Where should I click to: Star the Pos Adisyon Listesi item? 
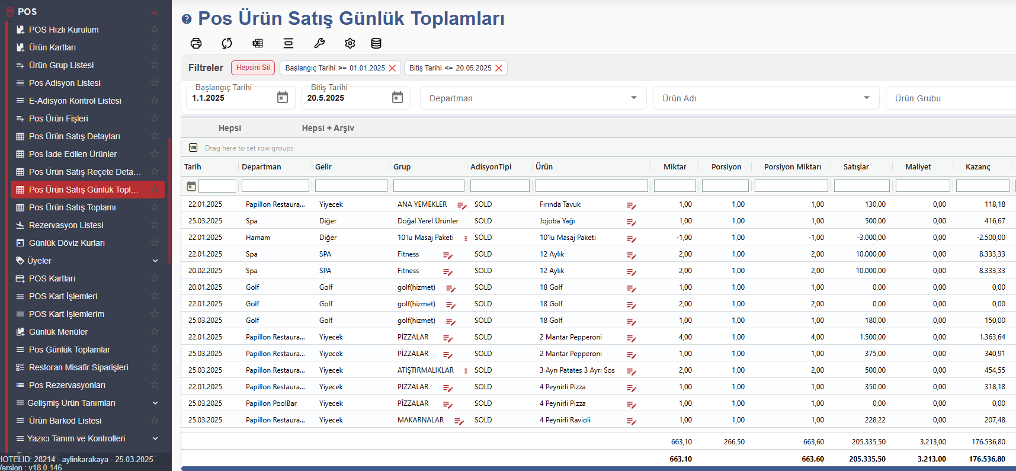[155, 83]
